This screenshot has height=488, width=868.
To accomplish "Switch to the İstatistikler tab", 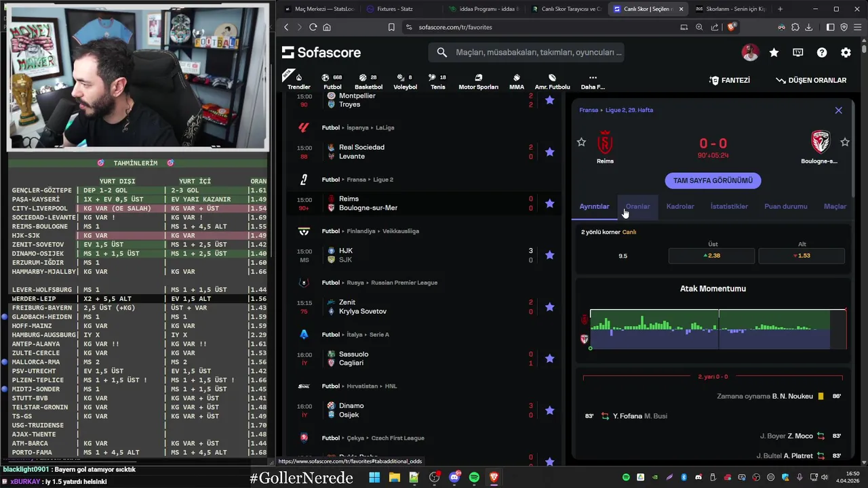I will [x=729, y=207].
